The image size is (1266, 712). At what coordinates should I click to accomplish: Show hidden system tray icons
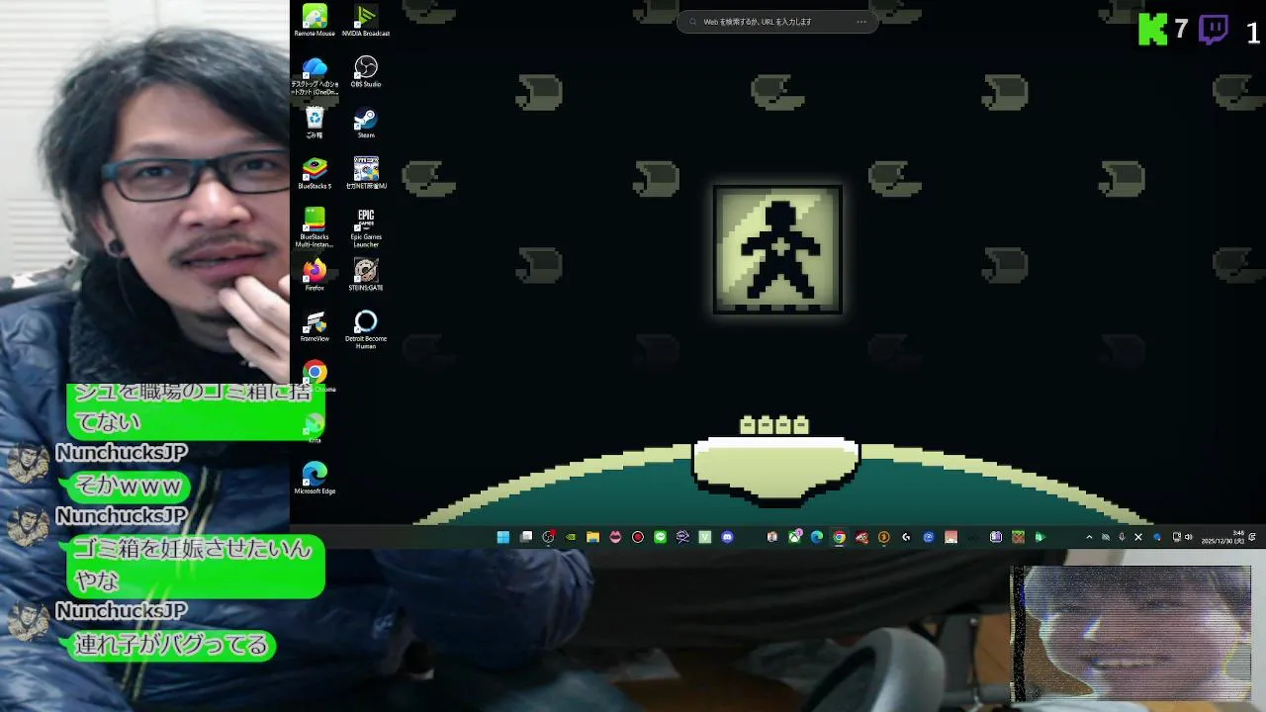point(1089,537)
